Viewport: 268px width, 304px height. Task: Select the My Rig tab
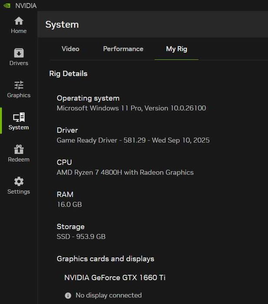[176, 49]
